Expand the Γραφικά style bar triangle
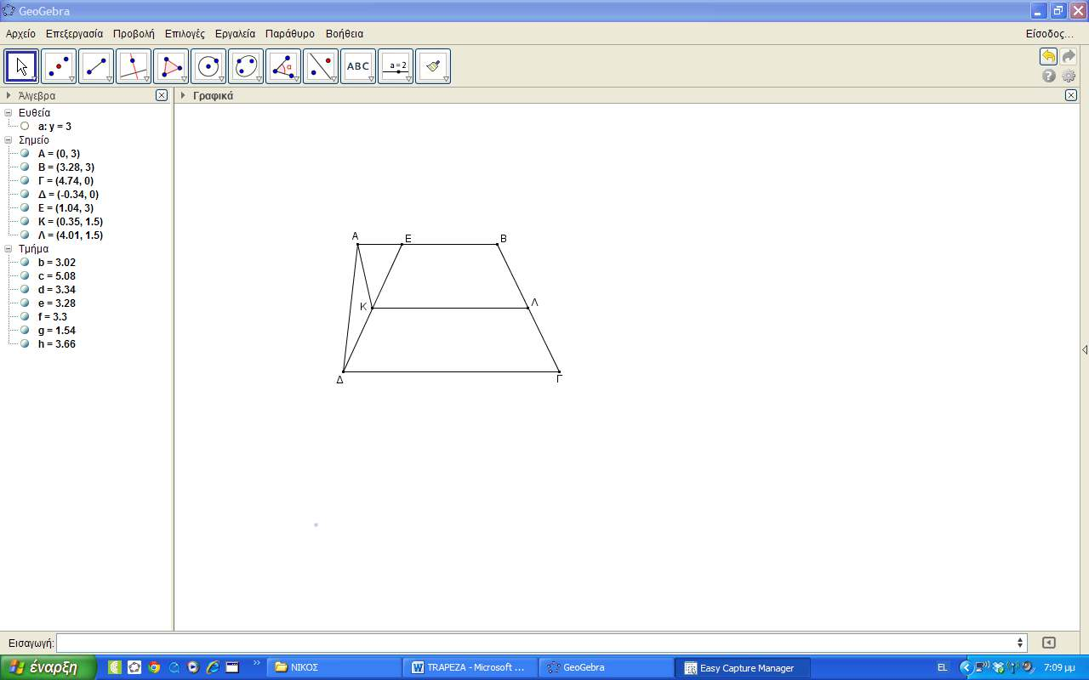Screen dimensions: 1089x680 (x=183, y=95)
